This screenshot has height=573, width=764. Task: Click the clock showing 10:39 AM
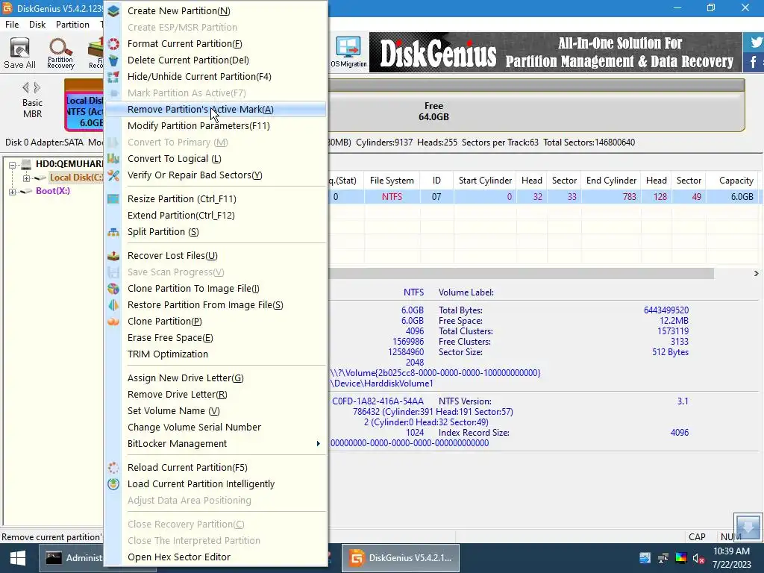tap(731, 551)
